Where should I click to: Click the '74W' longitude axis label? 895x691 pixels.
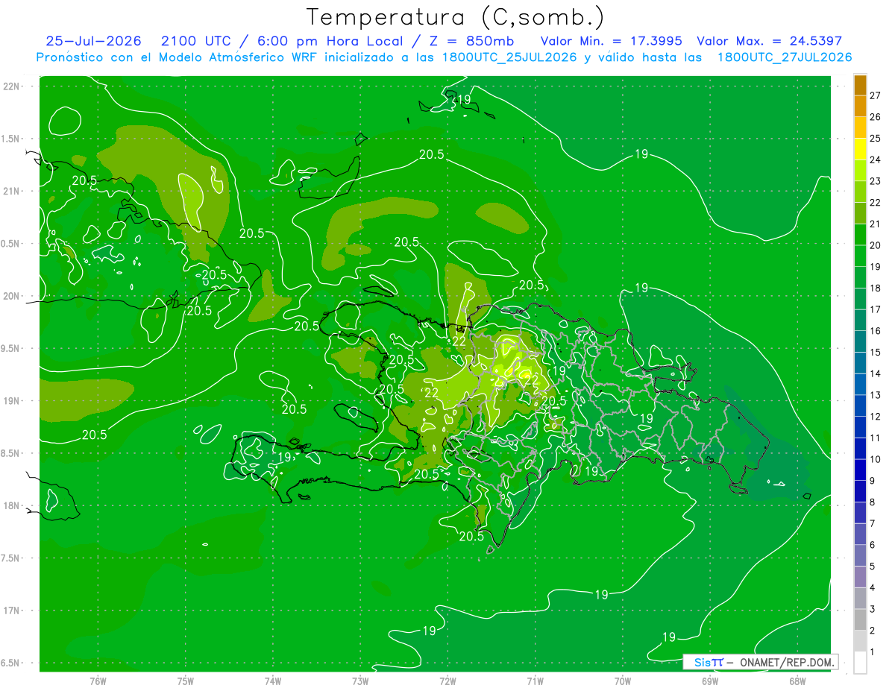[273, 681]
